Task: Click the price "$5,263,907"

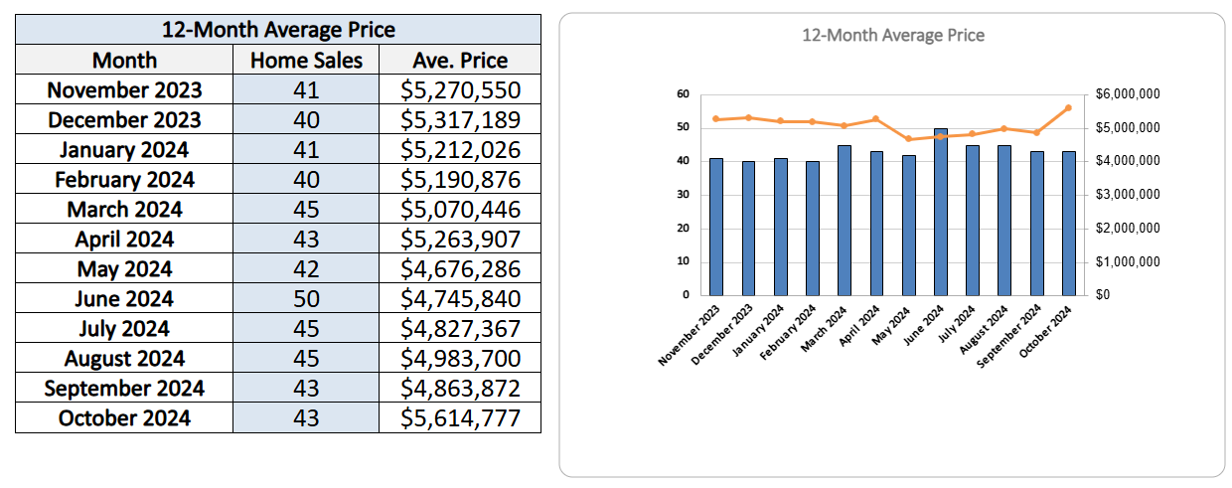Action: pos(460,239)
